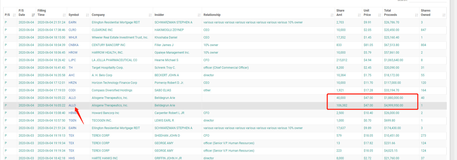This screenshot has width=457, height=160.
Task: Open insider LEWIS EARL R link
Action: [x=164, y=121]
